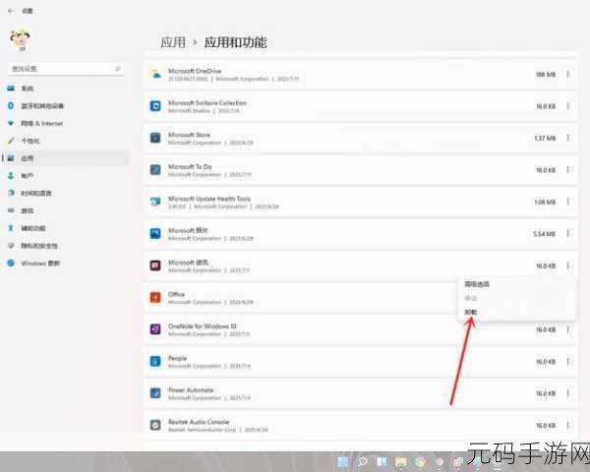590x472 pixels.
Task: Click the Microsoft Store app icon
Action: click(x=155, y=138)
